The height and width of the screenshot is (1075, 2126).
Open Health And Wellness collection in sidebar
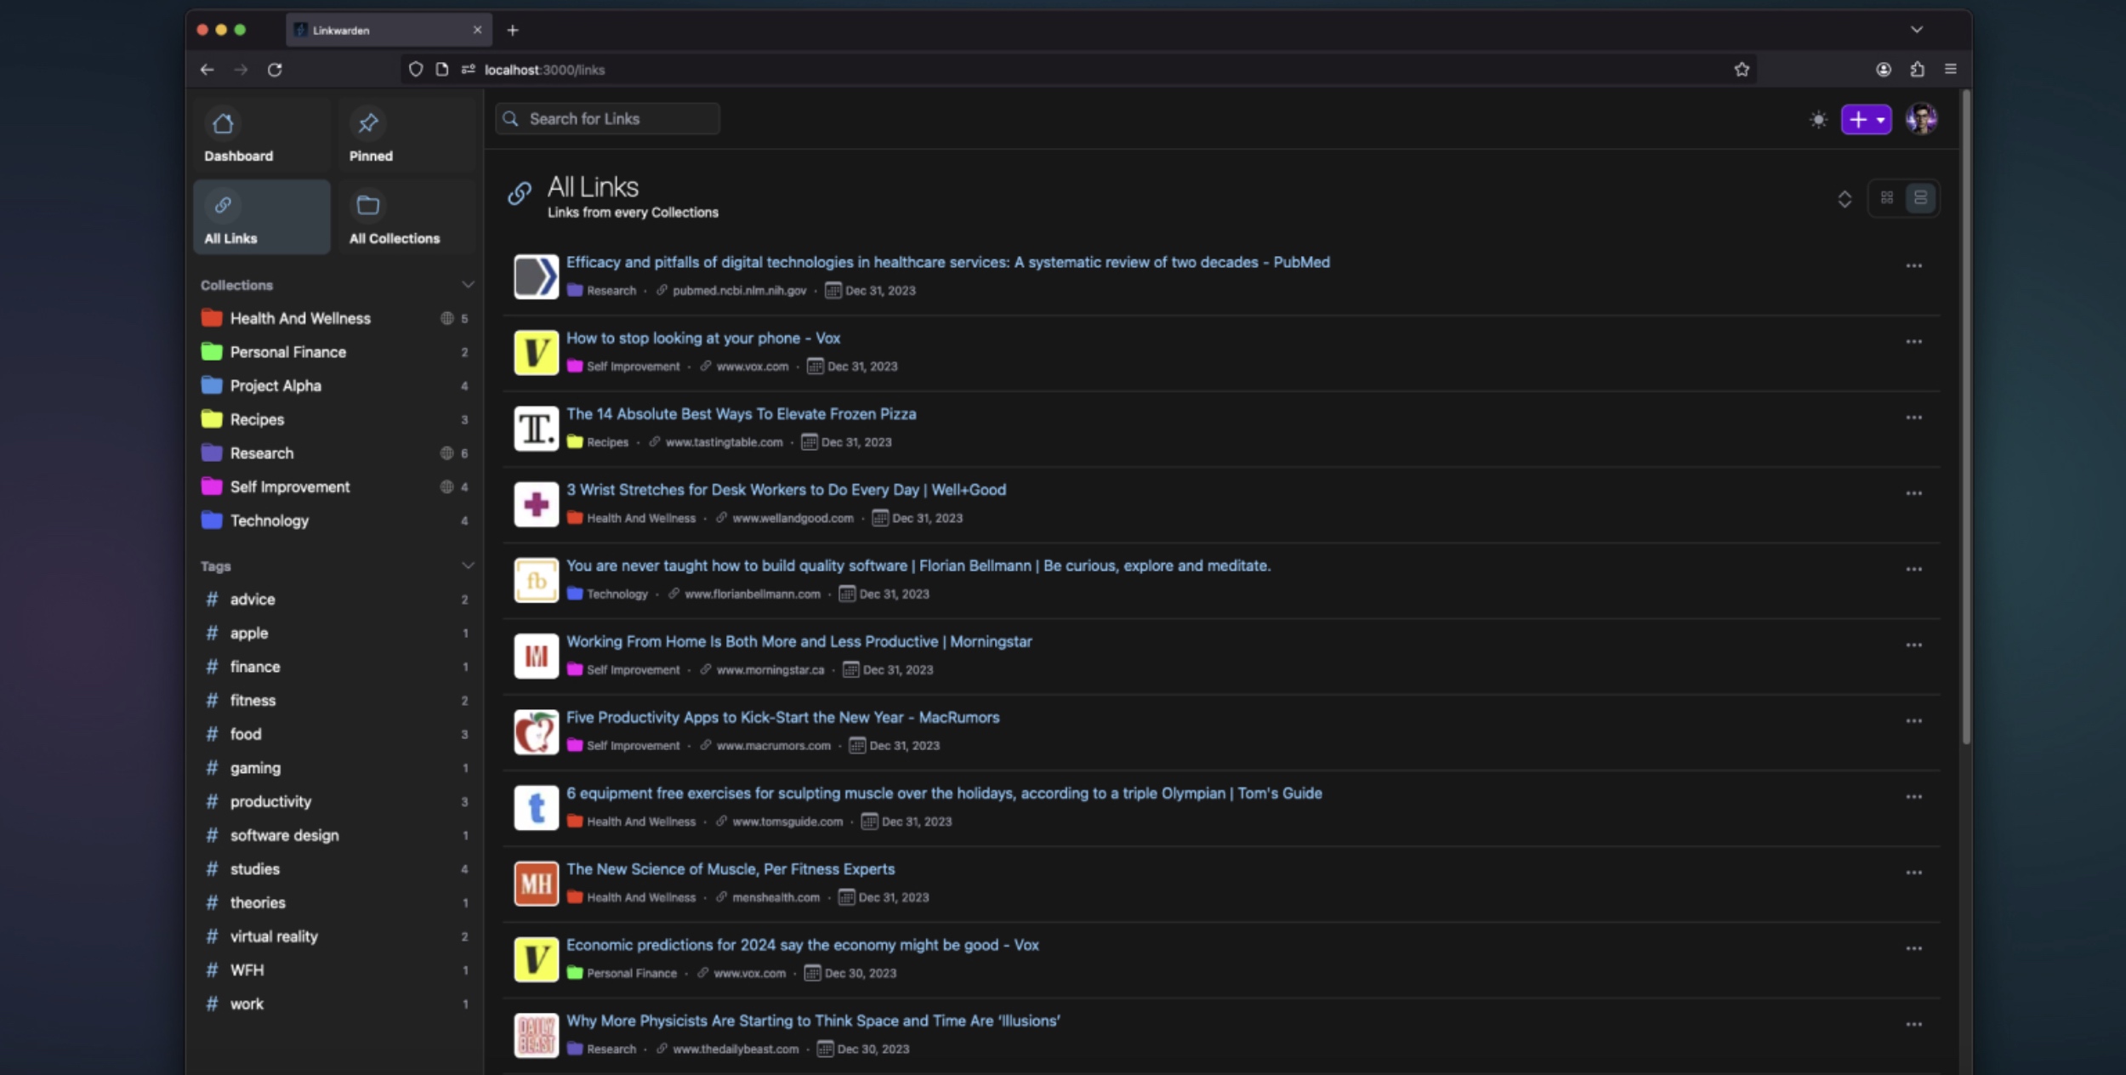335,318
